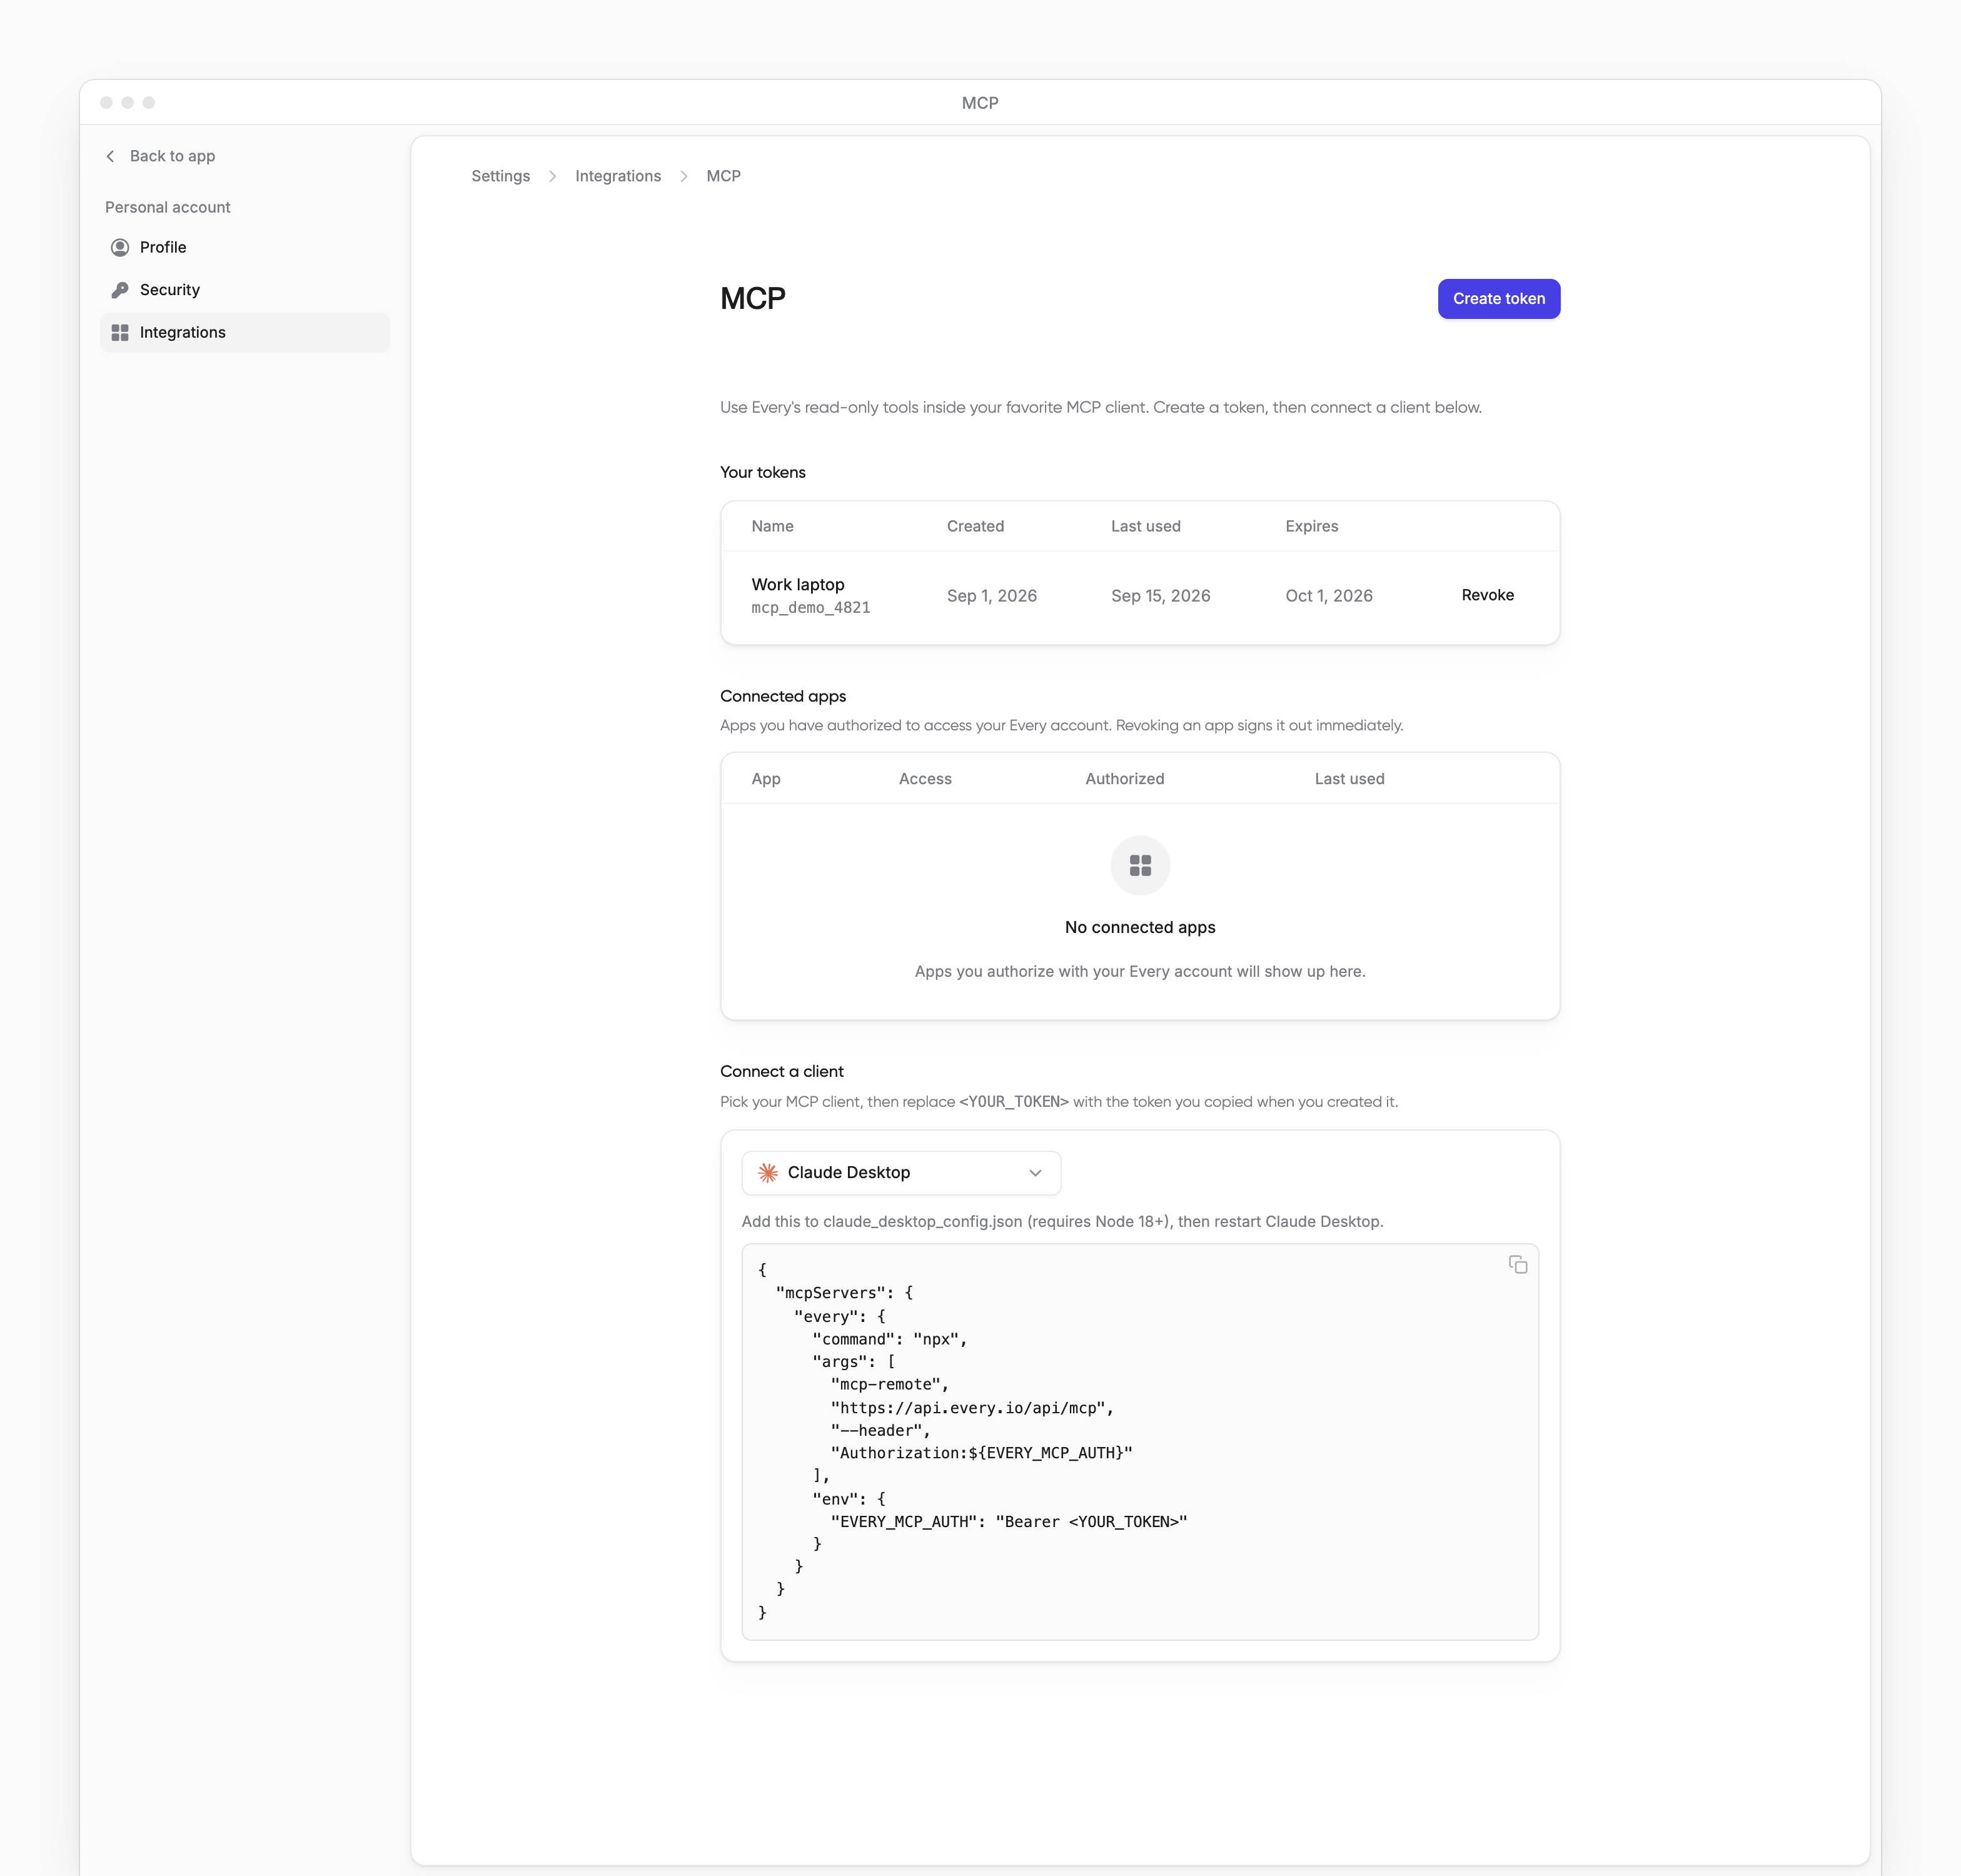Click the api.every.io URL line in code
The width and height of the screenshot is (1961, 1876).
971,1408
